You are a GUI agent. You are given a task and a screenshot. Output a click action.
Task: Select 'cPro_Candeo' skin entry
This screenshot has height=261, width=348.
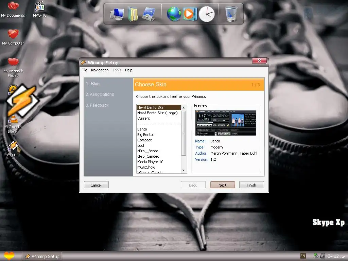coord(159,156)
